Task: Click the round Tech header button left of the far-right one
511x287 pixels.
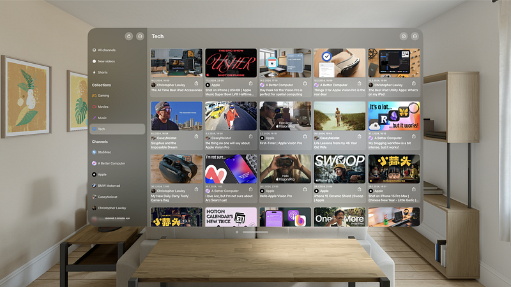Action: click(x=404, y=36)
